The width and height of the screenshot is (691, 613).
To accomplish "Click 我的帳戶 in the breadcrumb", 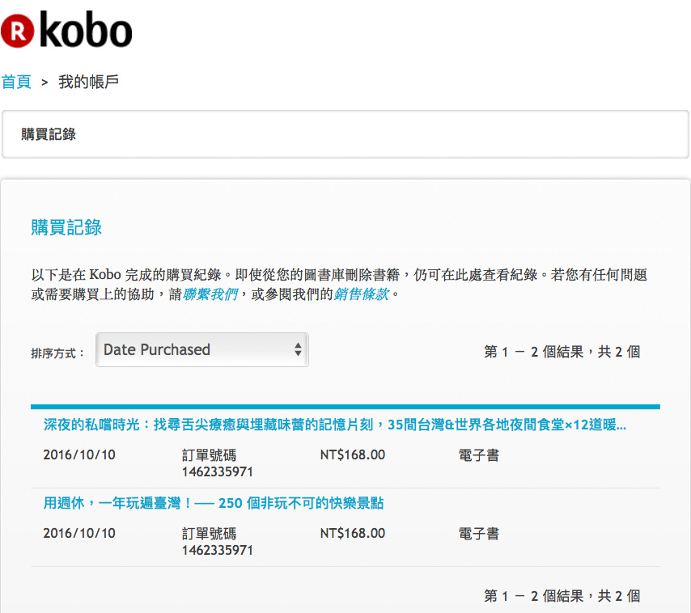I will click(89, 82).
